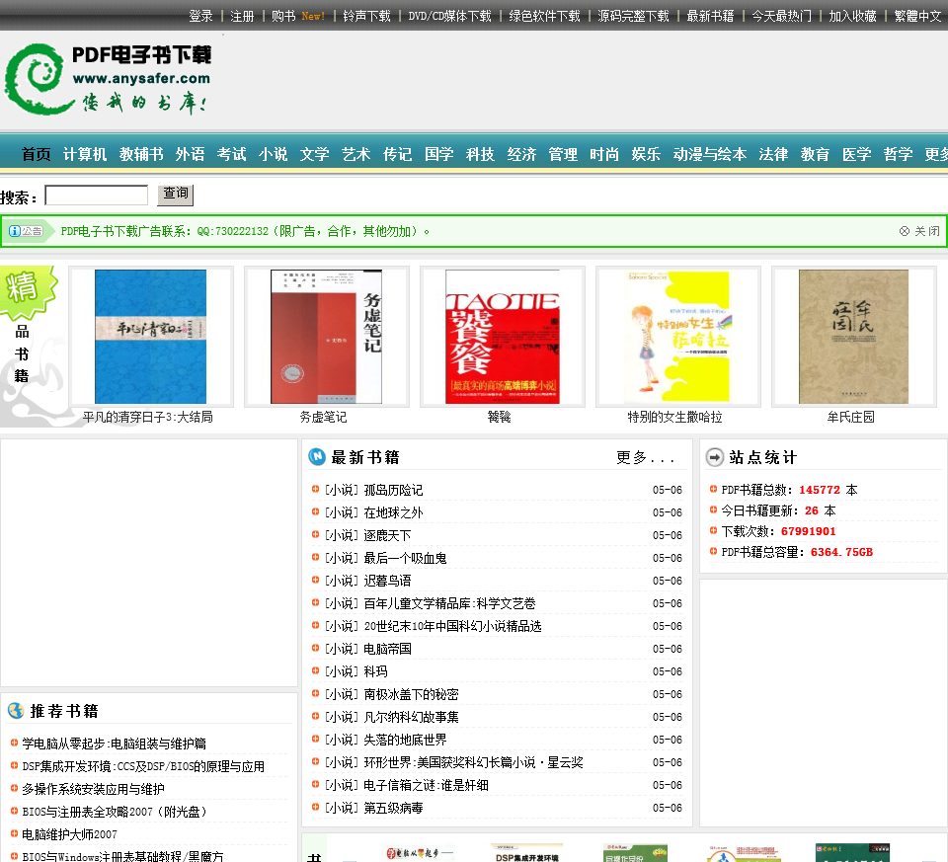Click the arrow icon beside 站点统计
The image size is (948, 862).
(x=715, y=457)
